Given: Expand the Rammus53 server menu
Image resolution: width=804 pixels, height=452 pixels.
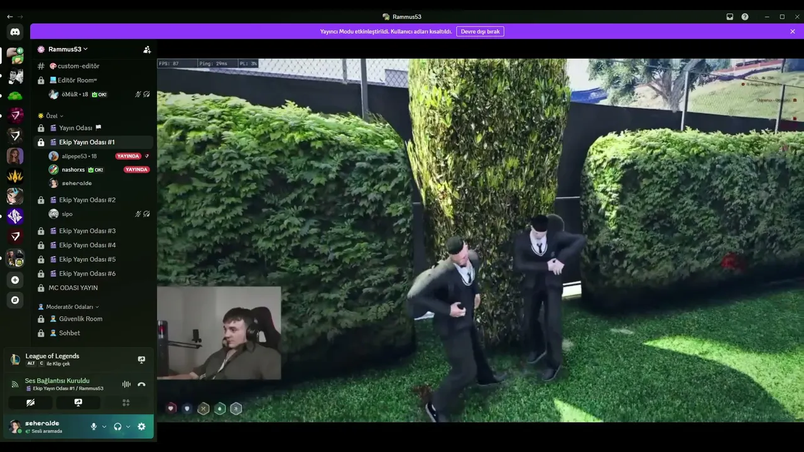Looking at the screenshot, I should click(x=68, y=49).
